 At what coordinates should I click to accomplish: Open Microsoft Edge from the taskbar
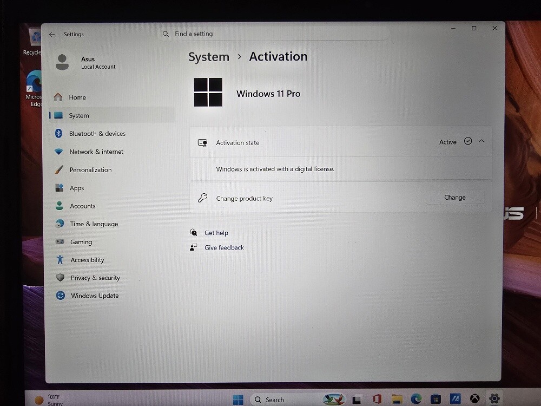pyautogui.click(x=417, y=399)
